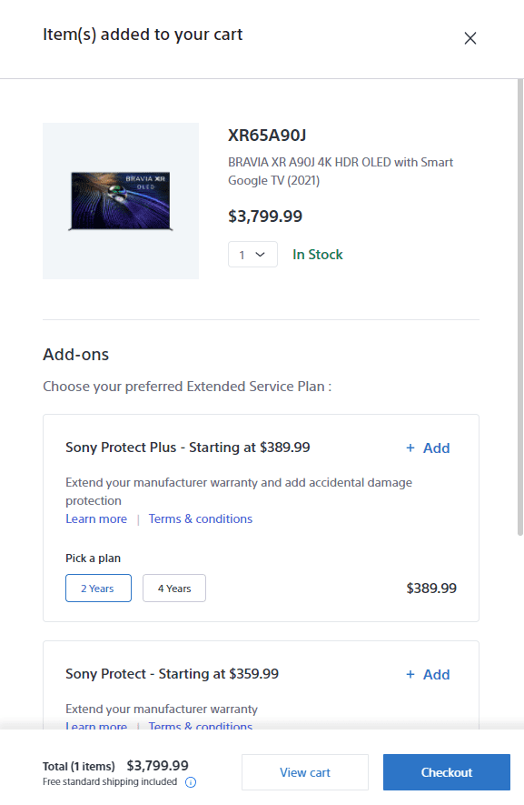Add the Sony Protect plan
This screenshot has width=524, height=805.
tap(428, 675)
